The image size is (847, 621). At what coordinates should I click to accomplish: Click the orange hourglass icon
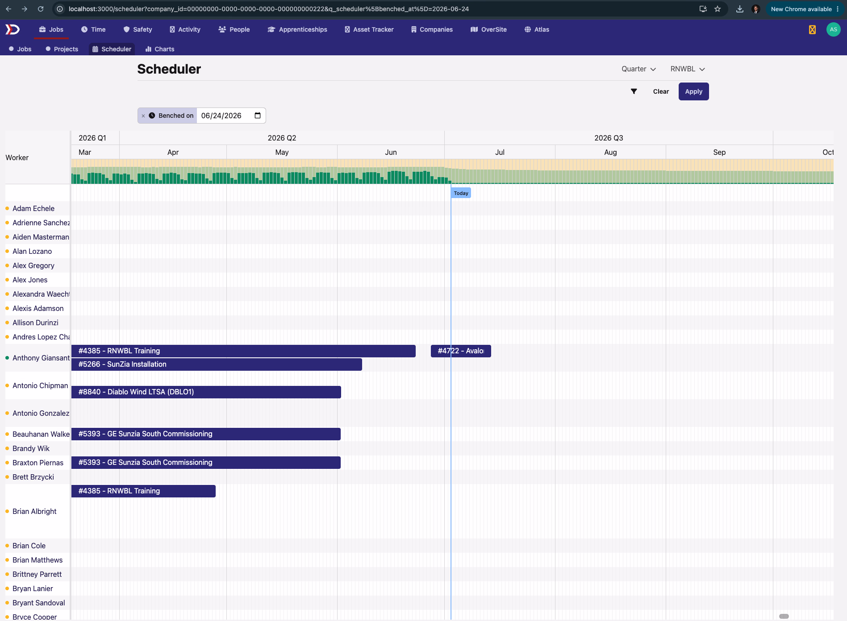(812, 29)
